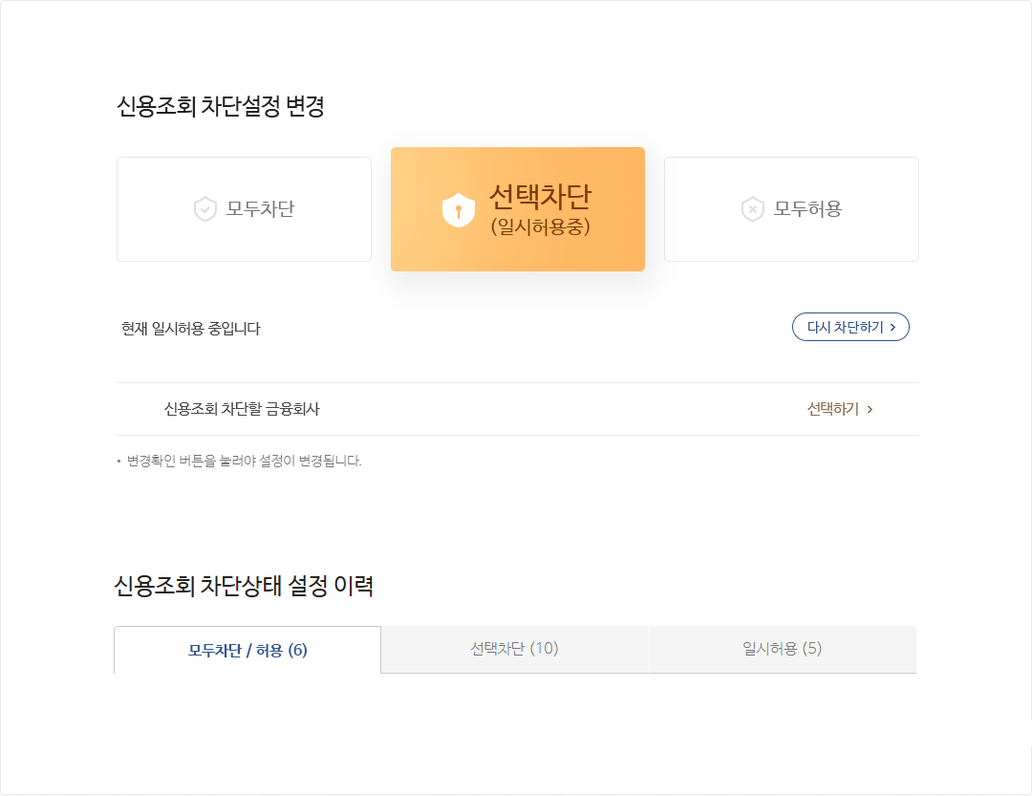The image size is (1032, 796).
Task: Click the 신용조회 차단할 금융회사 row label
Action: [x=242, y=409]
